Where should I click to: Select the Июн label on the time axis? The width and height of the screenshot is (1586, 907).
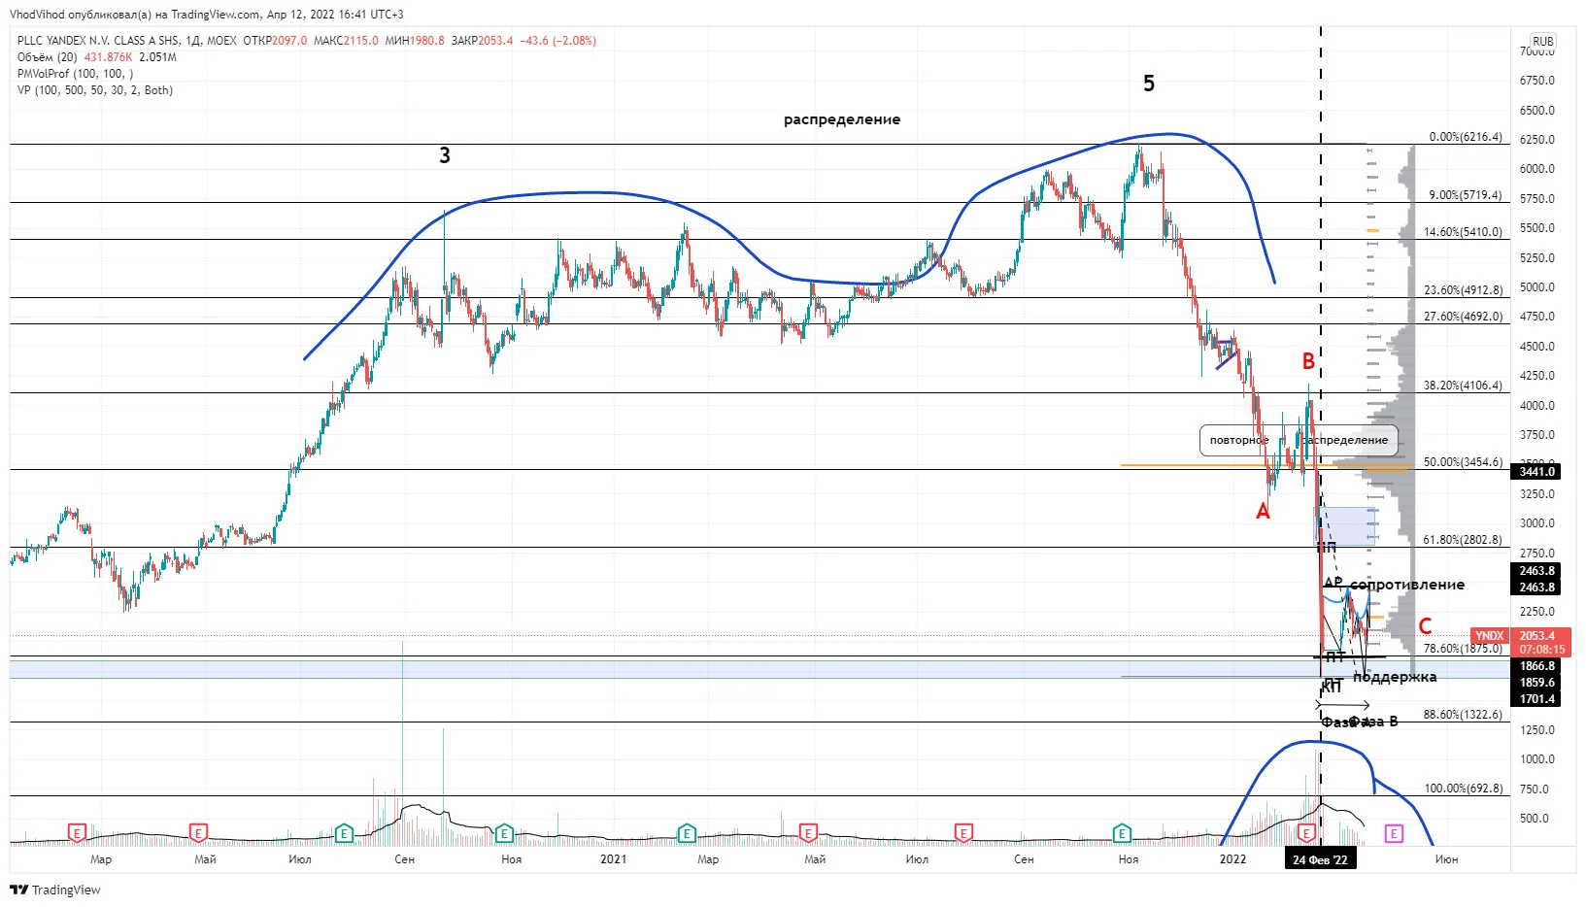coord(1446,859)
